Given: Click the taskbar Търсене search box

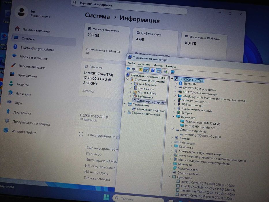Looking at the screenshot, I should (139, 199).
